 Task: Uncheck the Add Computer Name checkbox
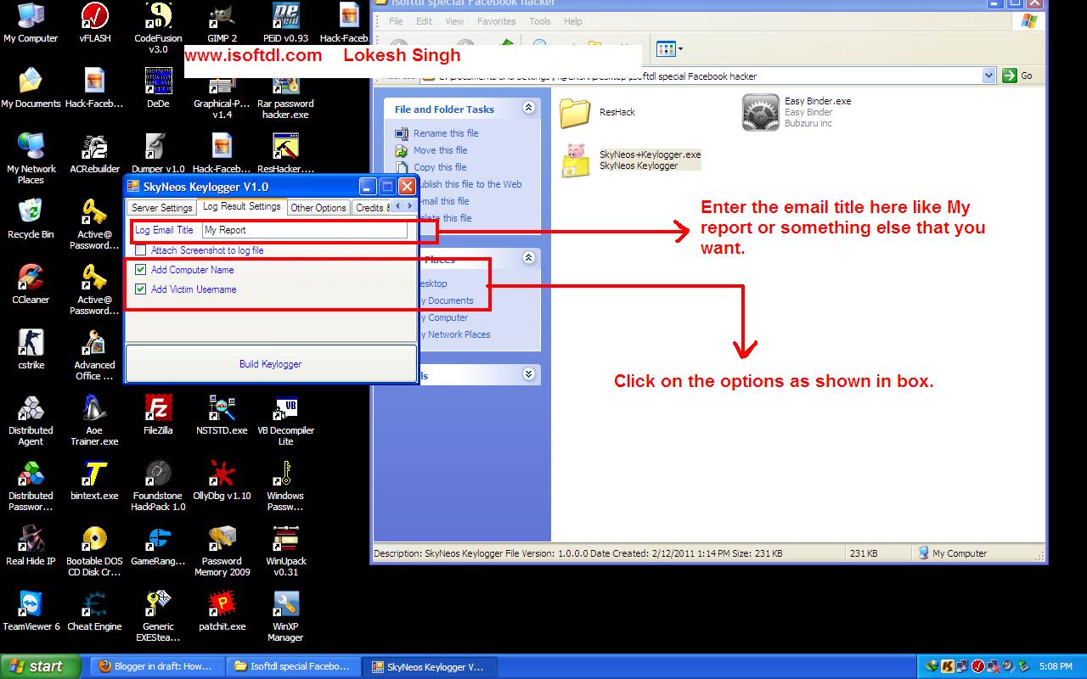141,270
